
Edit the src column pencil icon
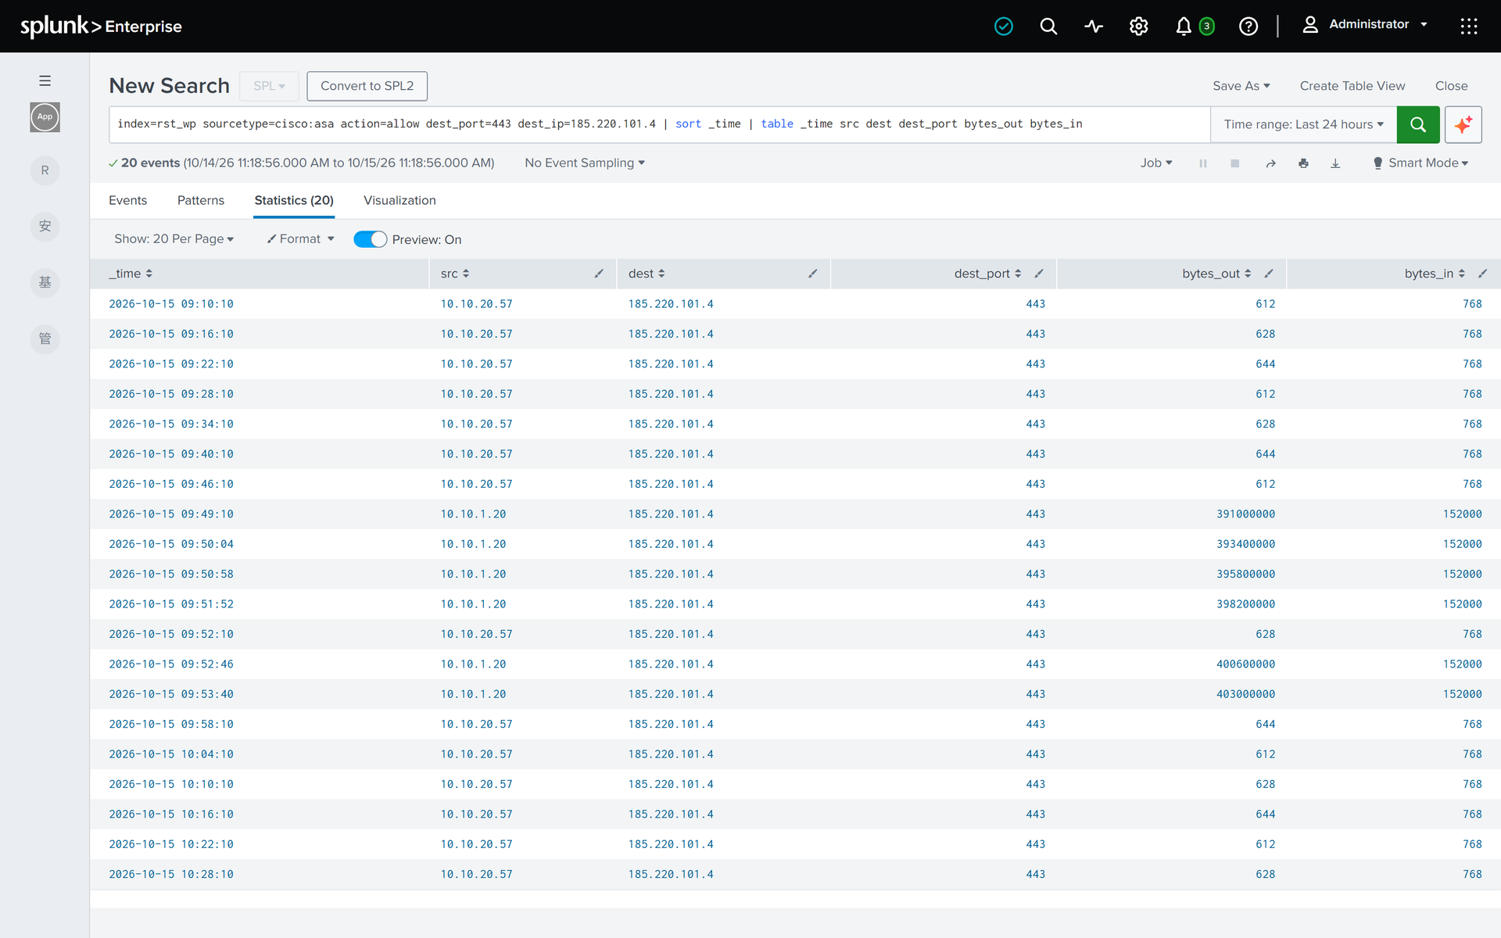[599, 274]
